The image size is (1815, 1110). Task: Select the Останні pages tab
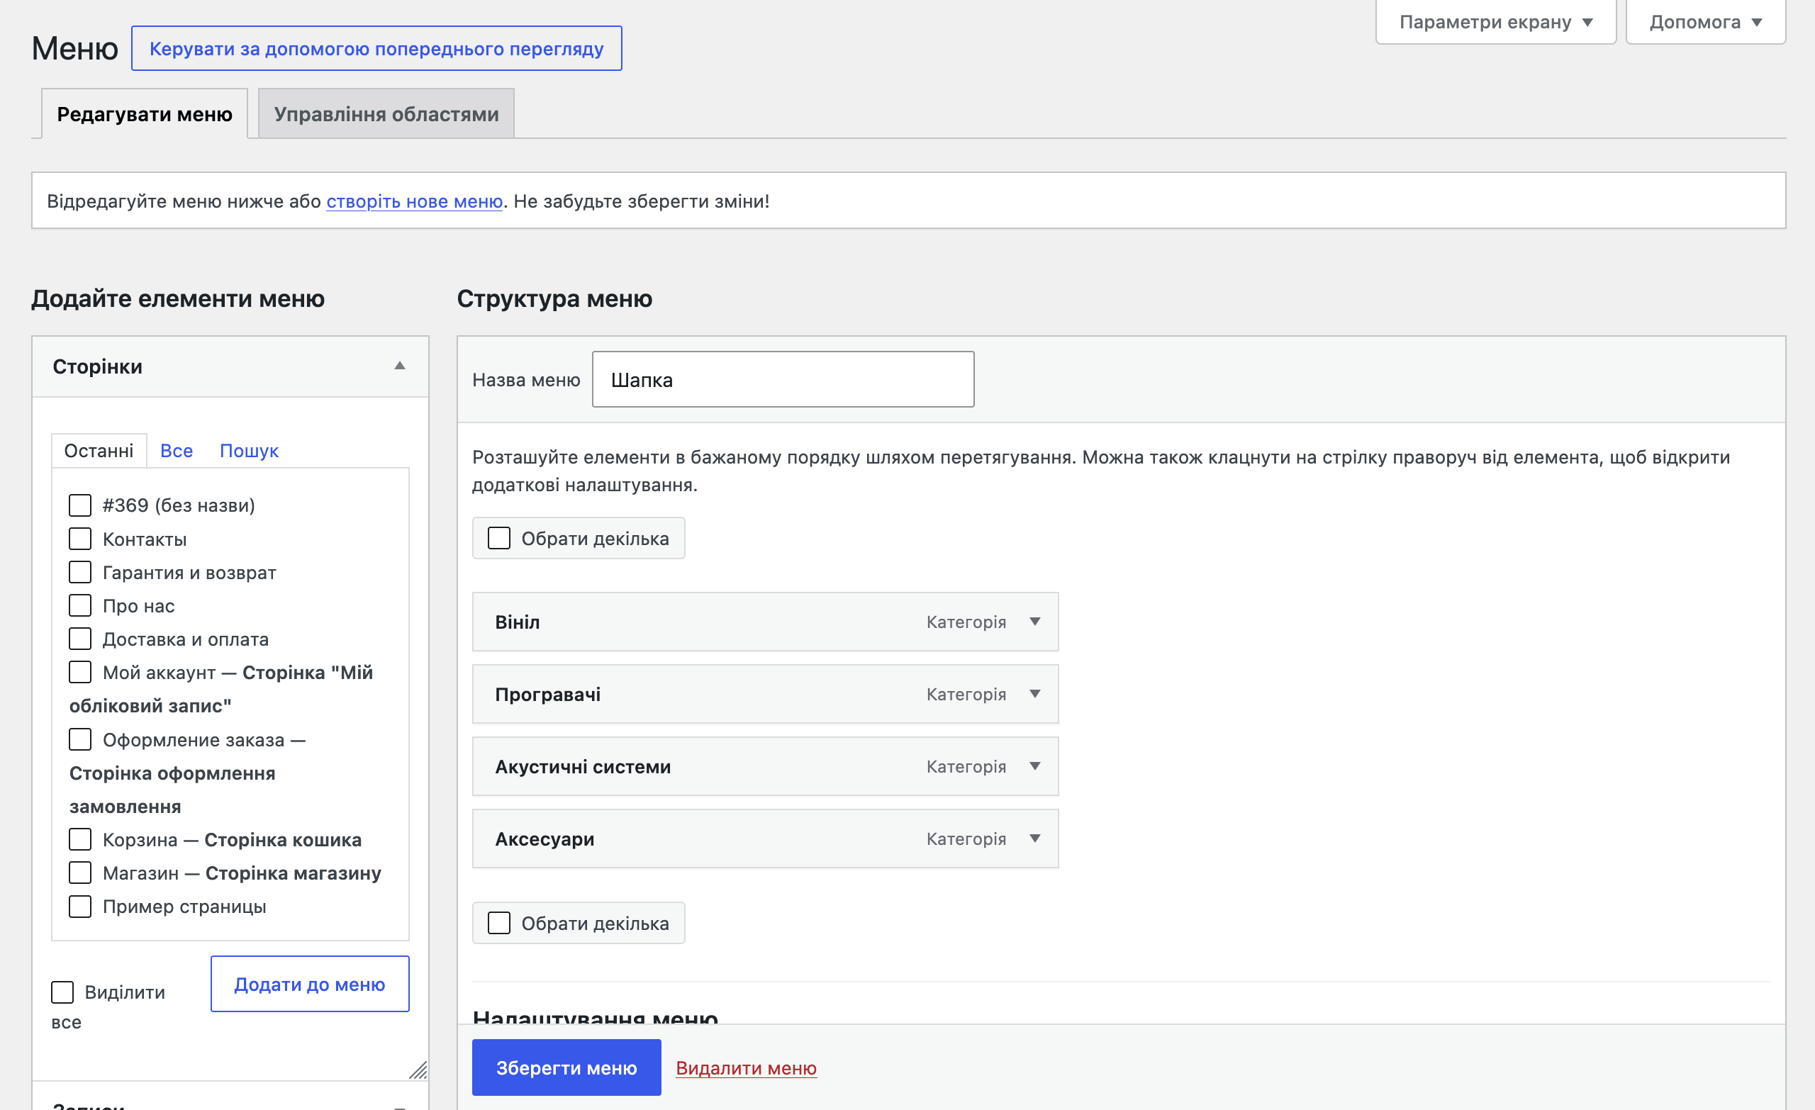click(x=99, y=451)
